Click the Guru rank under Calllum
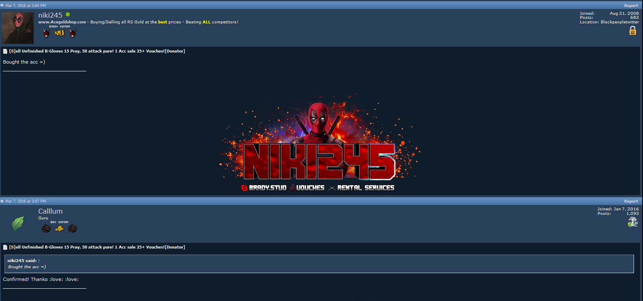Screen dimensions: 643x301 click(x=43, y=218)
